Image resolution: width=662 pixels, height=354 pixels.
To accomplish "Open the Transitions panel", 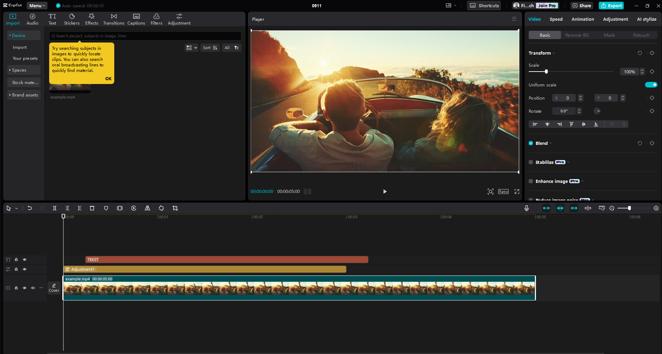I will (x=114, y=19).
